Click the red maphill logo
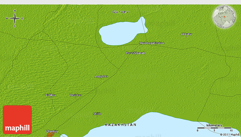Viewport: 241px width, 137px height. point(17,120)
